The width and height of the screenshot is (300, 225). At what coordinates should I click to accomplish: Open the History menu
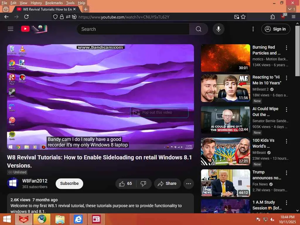pos(36,3)
